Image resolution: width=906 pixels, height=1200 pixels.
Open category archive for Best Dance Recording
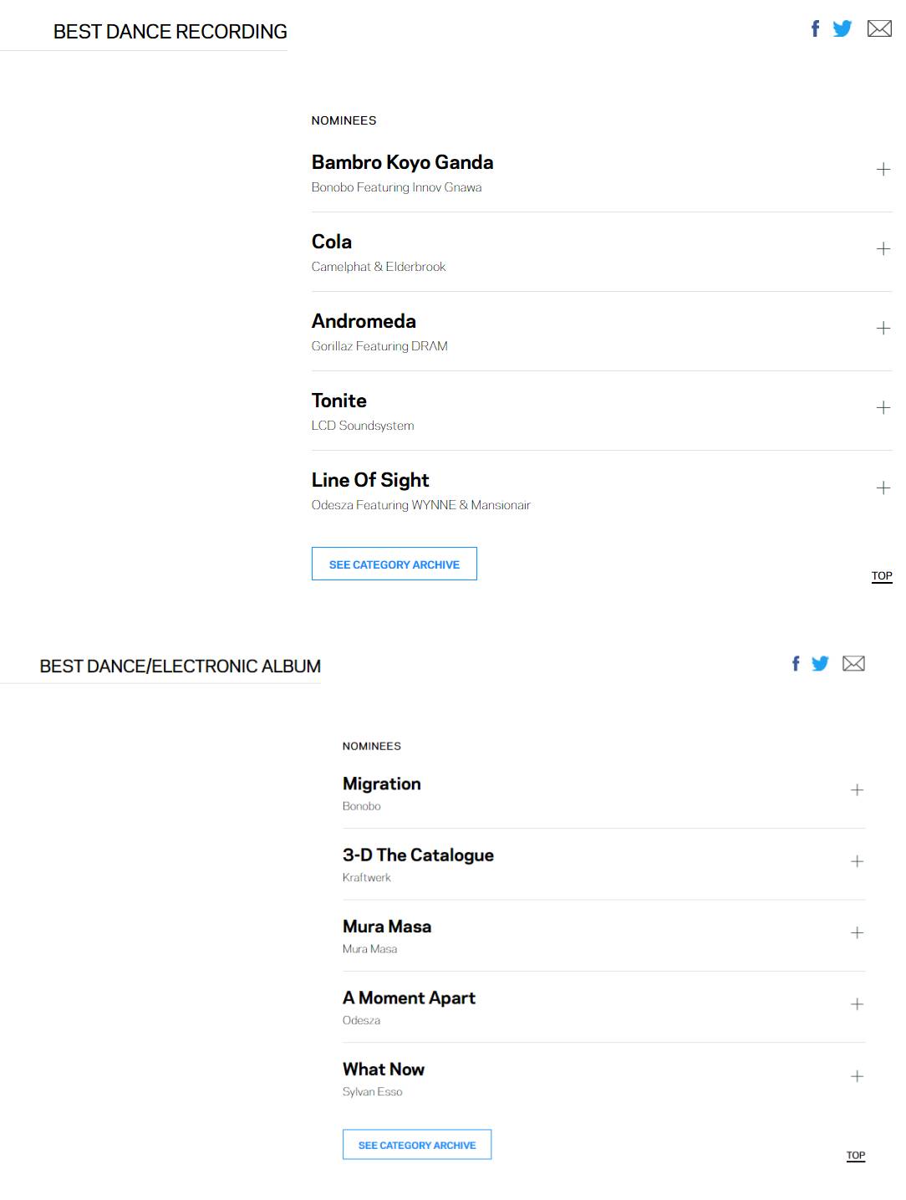[394, 564]
